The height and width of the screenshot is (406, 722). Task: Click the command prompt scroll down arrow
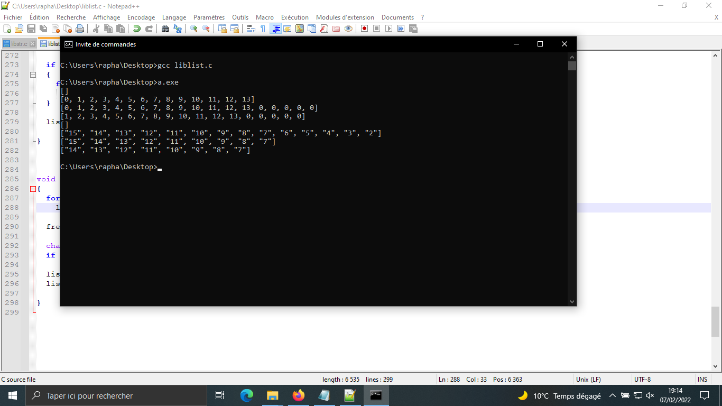tap(572, 301)
